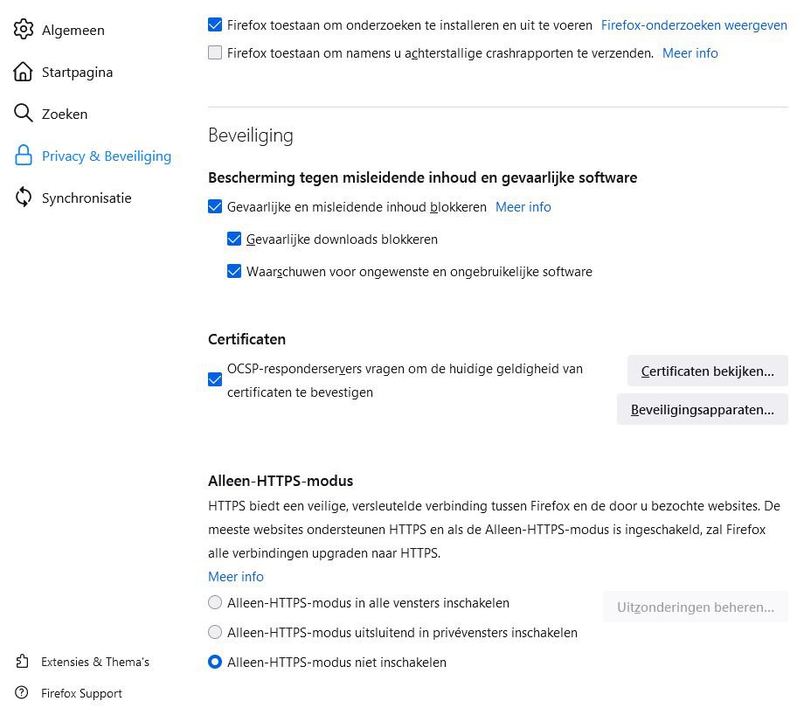811x708 pixels.
Task: Click the Algemeen gear icon
Action: coord(24,30)
